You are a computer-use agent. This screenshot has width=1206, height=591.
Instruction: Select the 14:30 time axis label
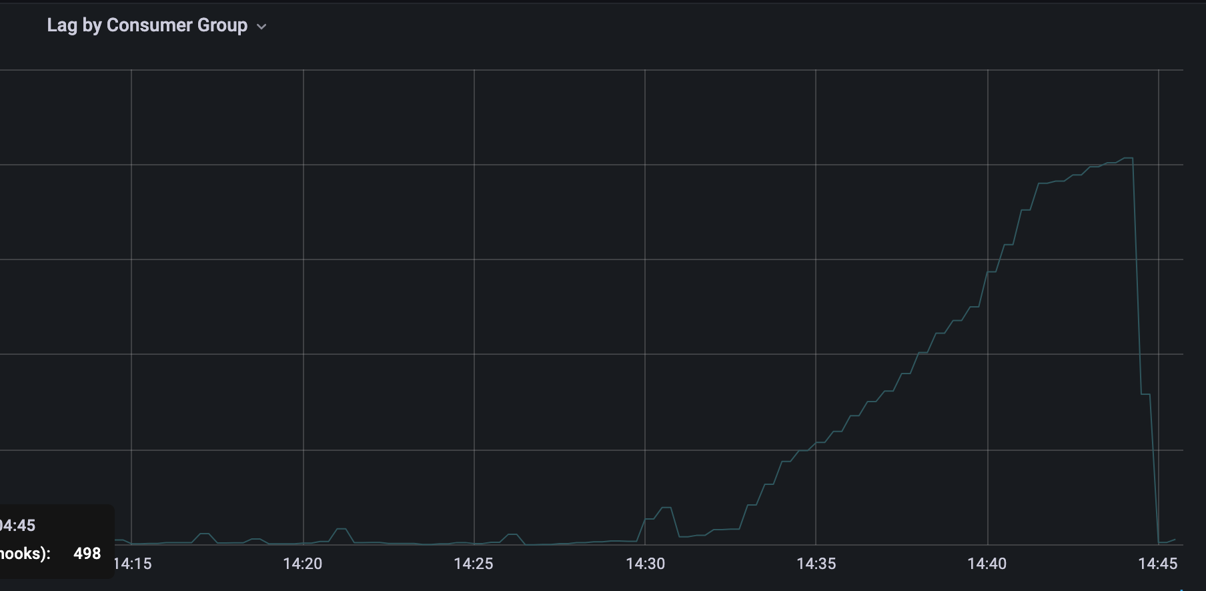click(x=645, y=564)
